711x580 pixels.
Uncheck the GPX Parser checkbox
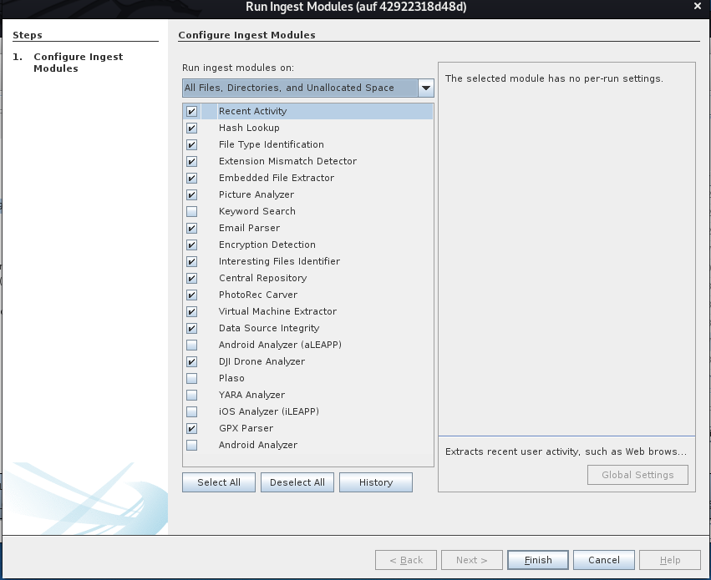192,428
